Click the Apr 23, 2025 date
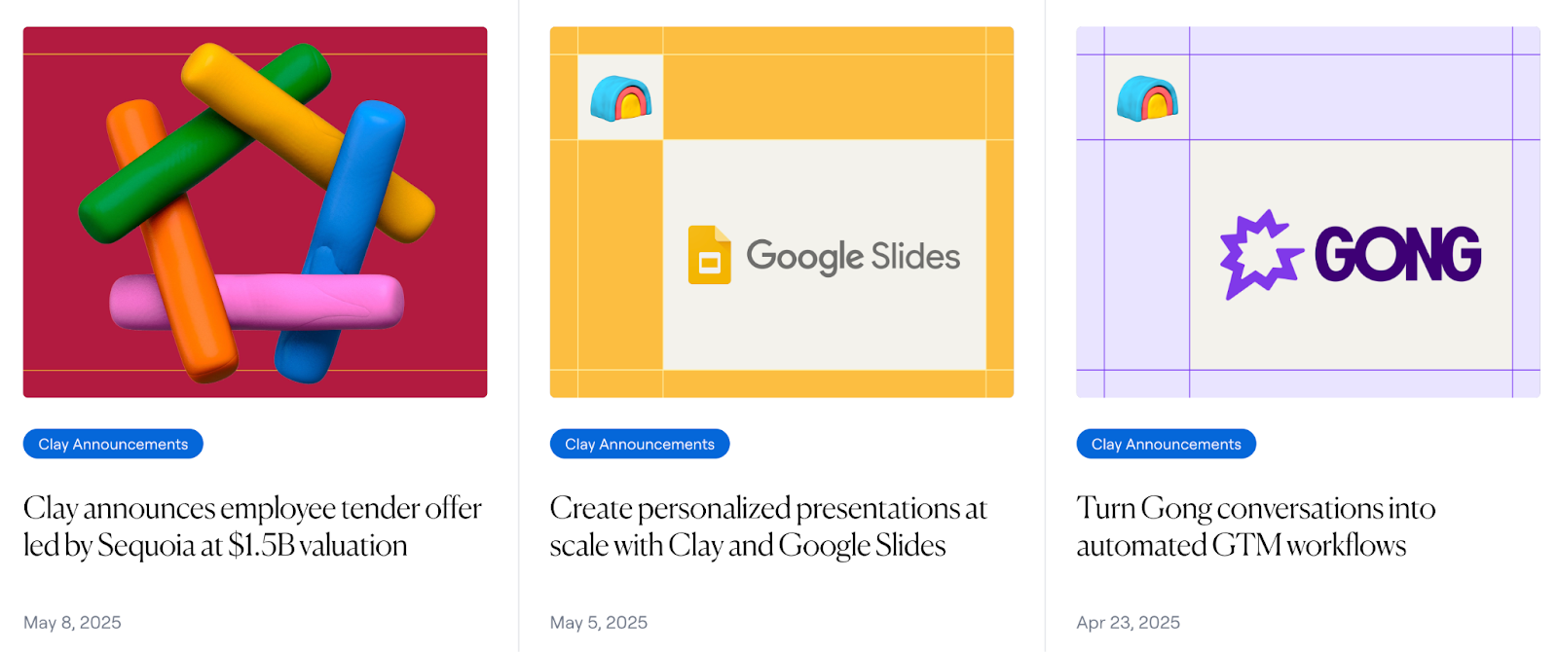 [1128, 623]
